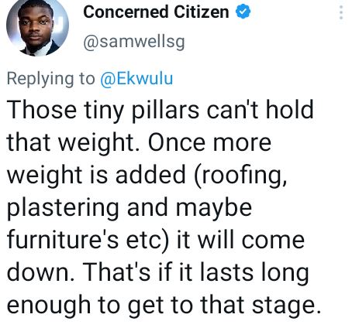Select the word "Those" starting the tweet
Image resolution: width=359 pixels, height=328 pixels.
point(42,109)
